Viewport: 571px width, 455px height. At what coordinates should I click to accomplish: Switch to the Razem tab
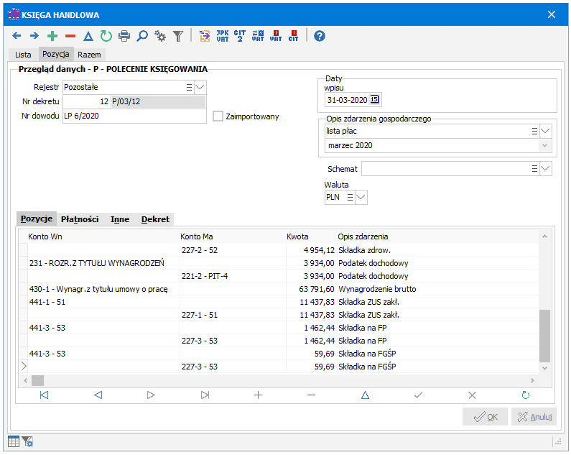pyautogui.click(x=89, y=55)
